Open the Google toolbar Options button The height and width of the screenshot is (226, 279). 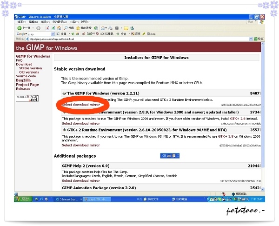pyautogui.click(x=136, y=34)
